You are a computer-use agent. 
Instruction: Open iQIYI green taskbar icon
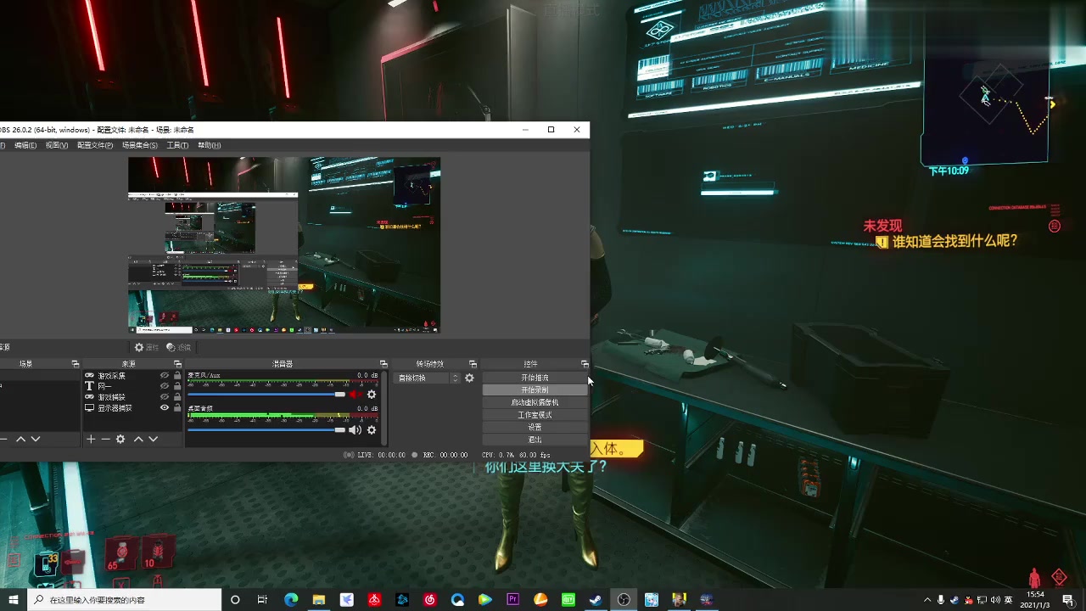pyautogui.click(x=568, y=600)
